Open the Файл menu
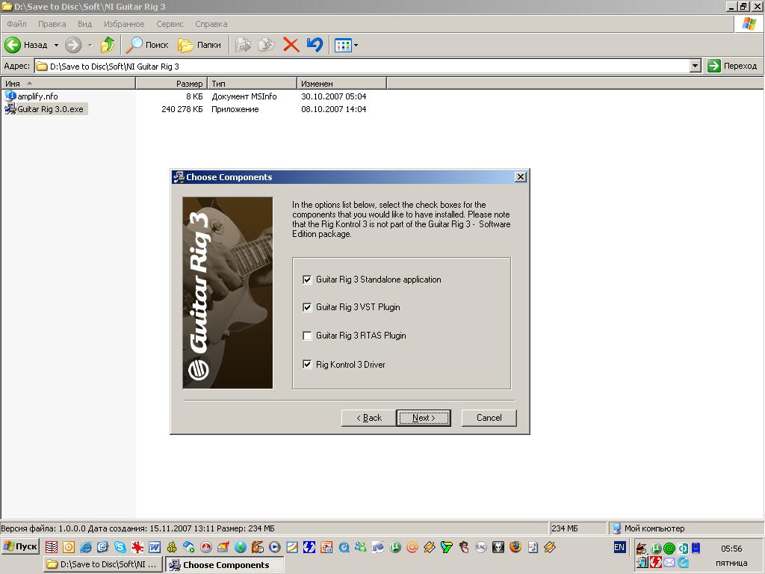Screen dimensions: 765x574 coord(16,24)
